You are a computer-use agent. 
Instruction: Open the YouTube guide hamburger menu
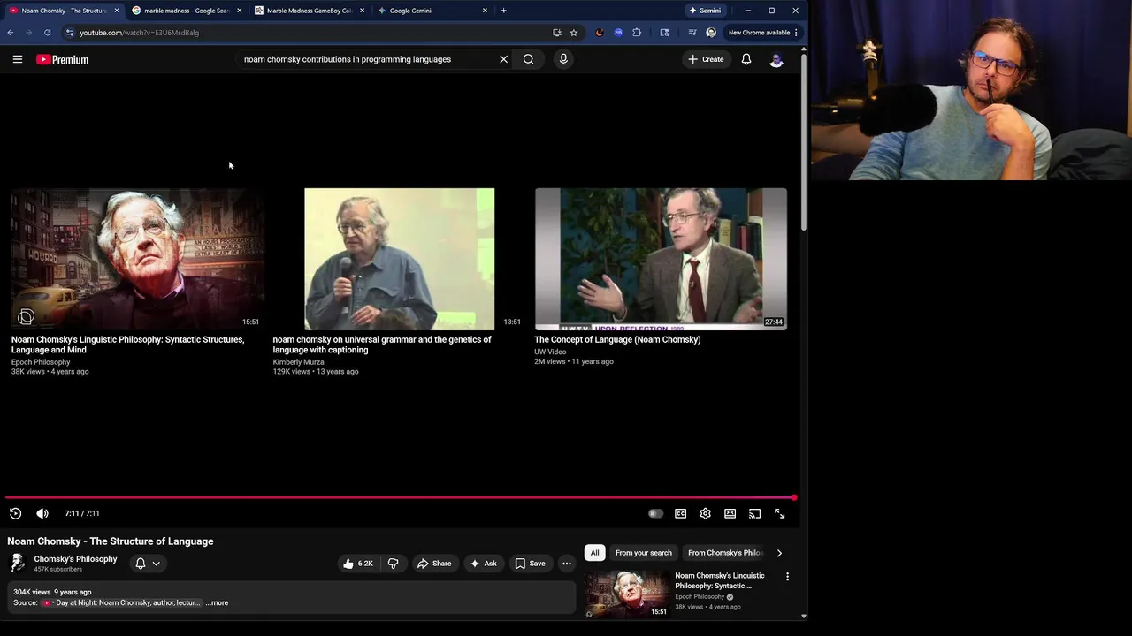coord(18,59)
